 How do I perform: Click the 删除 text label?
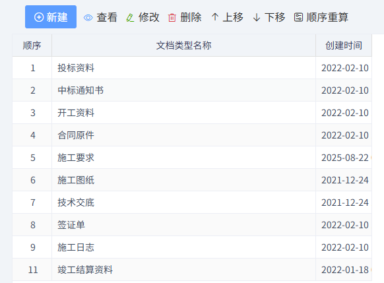(x=191, y=17)
